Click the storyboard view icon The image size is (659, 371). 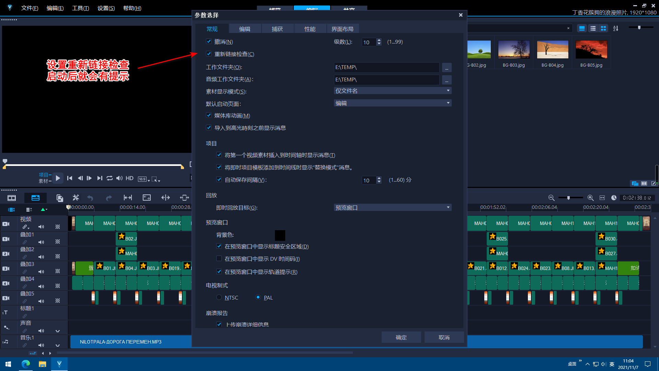coord(12,198)
